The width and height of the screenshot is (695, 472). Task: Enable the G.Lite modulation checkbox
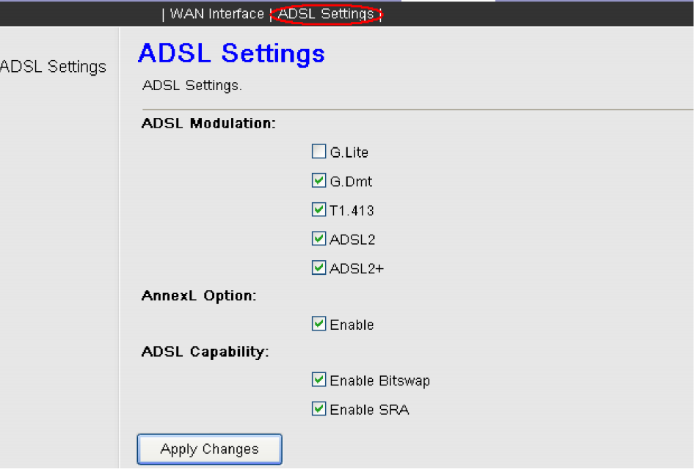pyautogui.click(x=319, y=152)
